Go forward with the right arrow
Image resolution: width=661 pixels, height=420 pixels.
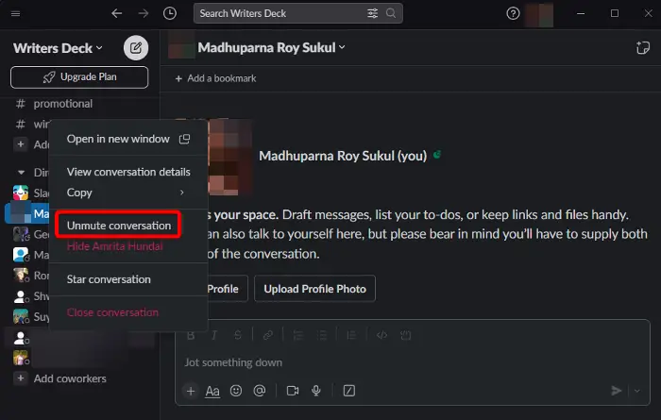coord(144,13)
